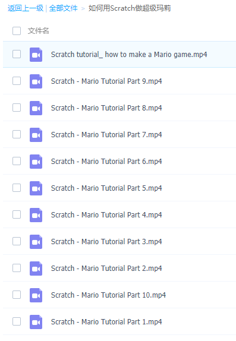Click video icon beside Mario Tutorial Part 4

(36, 215)
